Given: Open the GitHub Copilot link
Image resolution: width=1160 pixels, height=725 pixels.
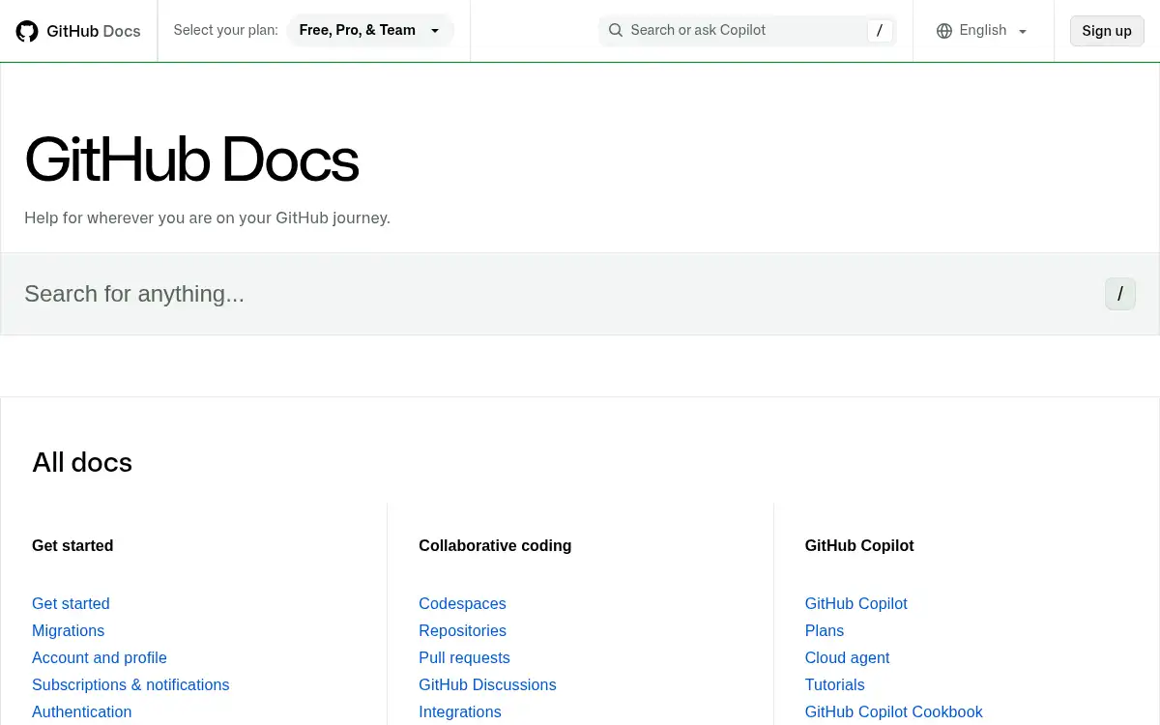Looking at the screenshot, I should click(x=855, y=603).
